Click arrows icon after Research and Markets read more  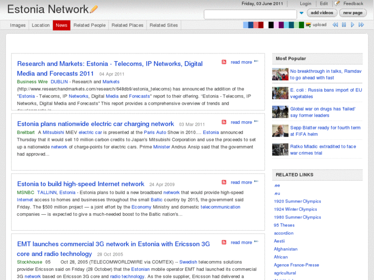tap(256, 61)
